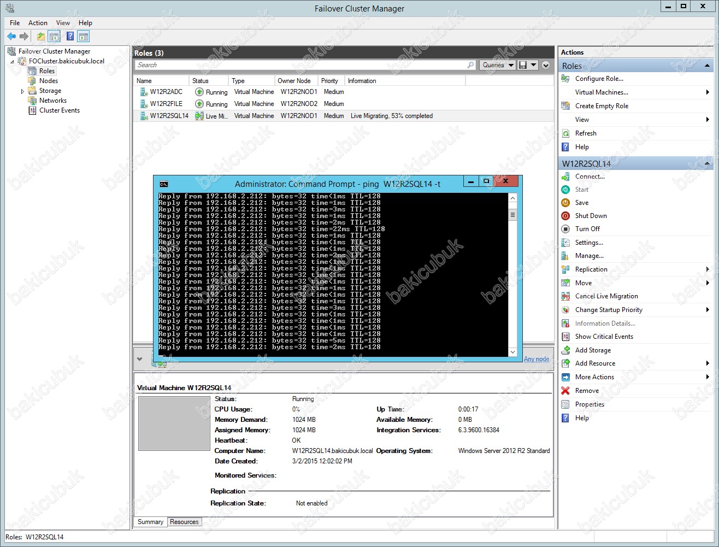Open the View menu

point(63,23)
